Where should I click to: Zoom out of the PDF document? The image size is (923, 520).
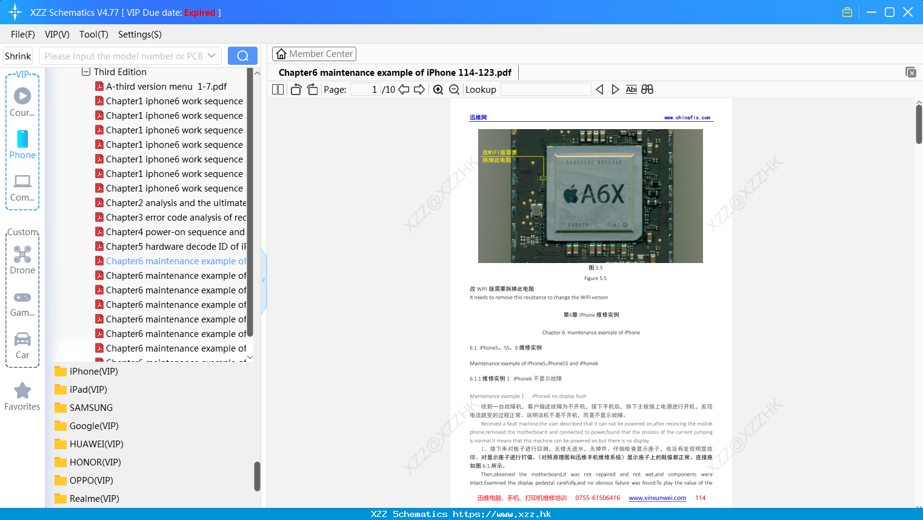(454, 90)
